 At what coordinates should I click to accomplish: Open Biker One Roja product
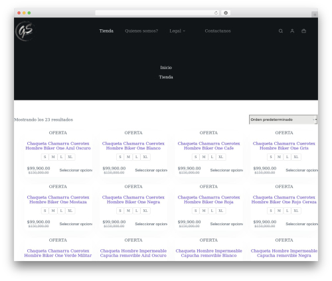208,199
